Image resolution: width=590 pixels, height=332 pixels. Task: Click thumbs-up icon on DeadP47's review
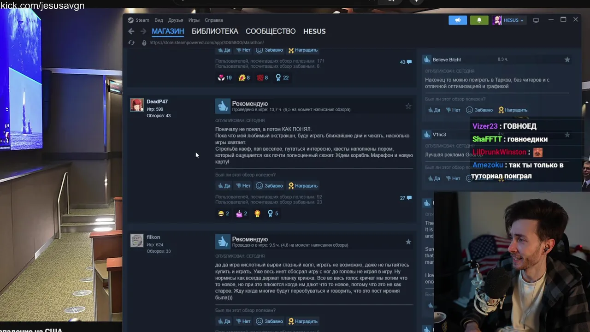tap(223, 106)
